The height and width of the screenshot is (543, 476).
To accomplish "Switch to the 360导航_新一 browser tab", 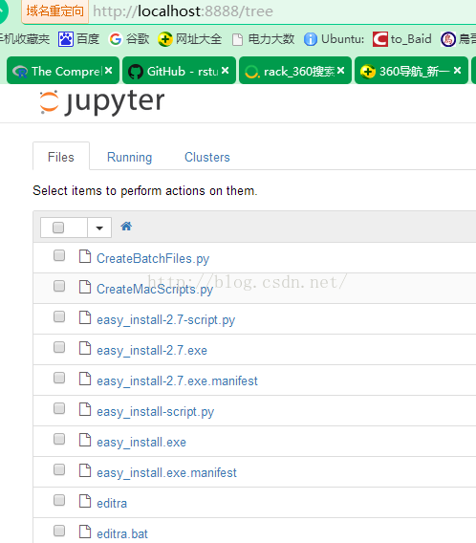I will tap(411, 71).
